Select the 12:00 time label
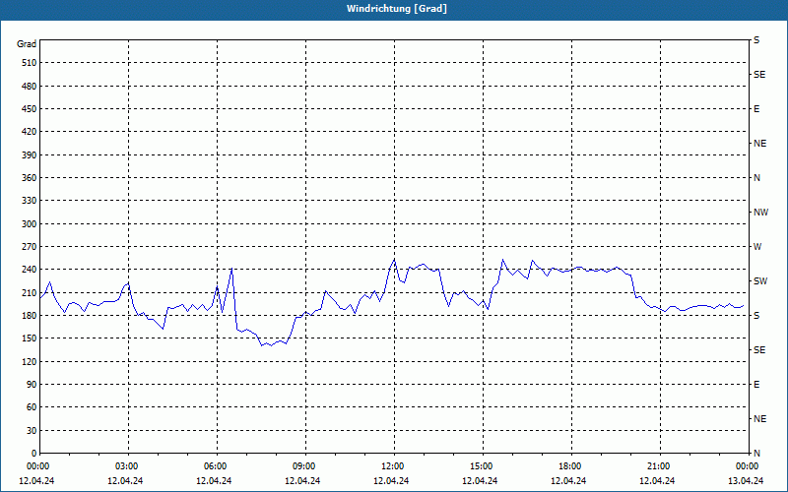The image size is (788, 492). pyautogui.click(x=392, y=466)
